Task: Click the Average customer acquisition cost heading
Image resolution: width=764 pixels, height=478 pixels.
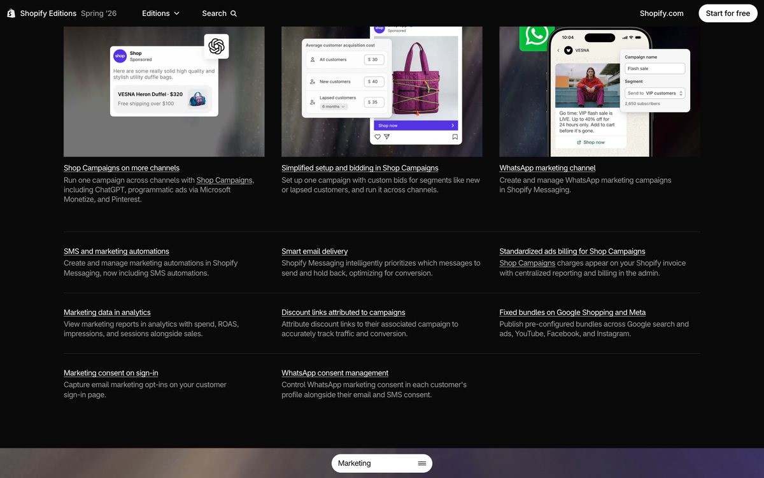Action: [340, 45]
